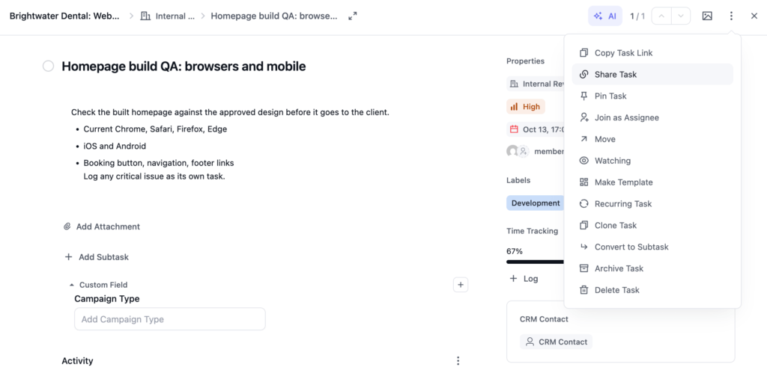Go to next task down arrow
This screenshot has height=376, width=767.
(x=681, y=16)
